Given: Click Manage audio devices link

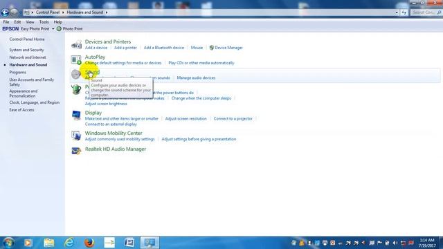Looking at the screenshot, I should (196, 77).
